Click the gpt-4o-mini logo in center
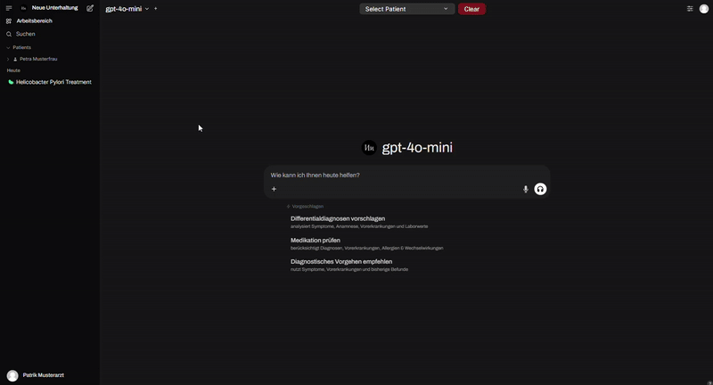 point(369,148)
